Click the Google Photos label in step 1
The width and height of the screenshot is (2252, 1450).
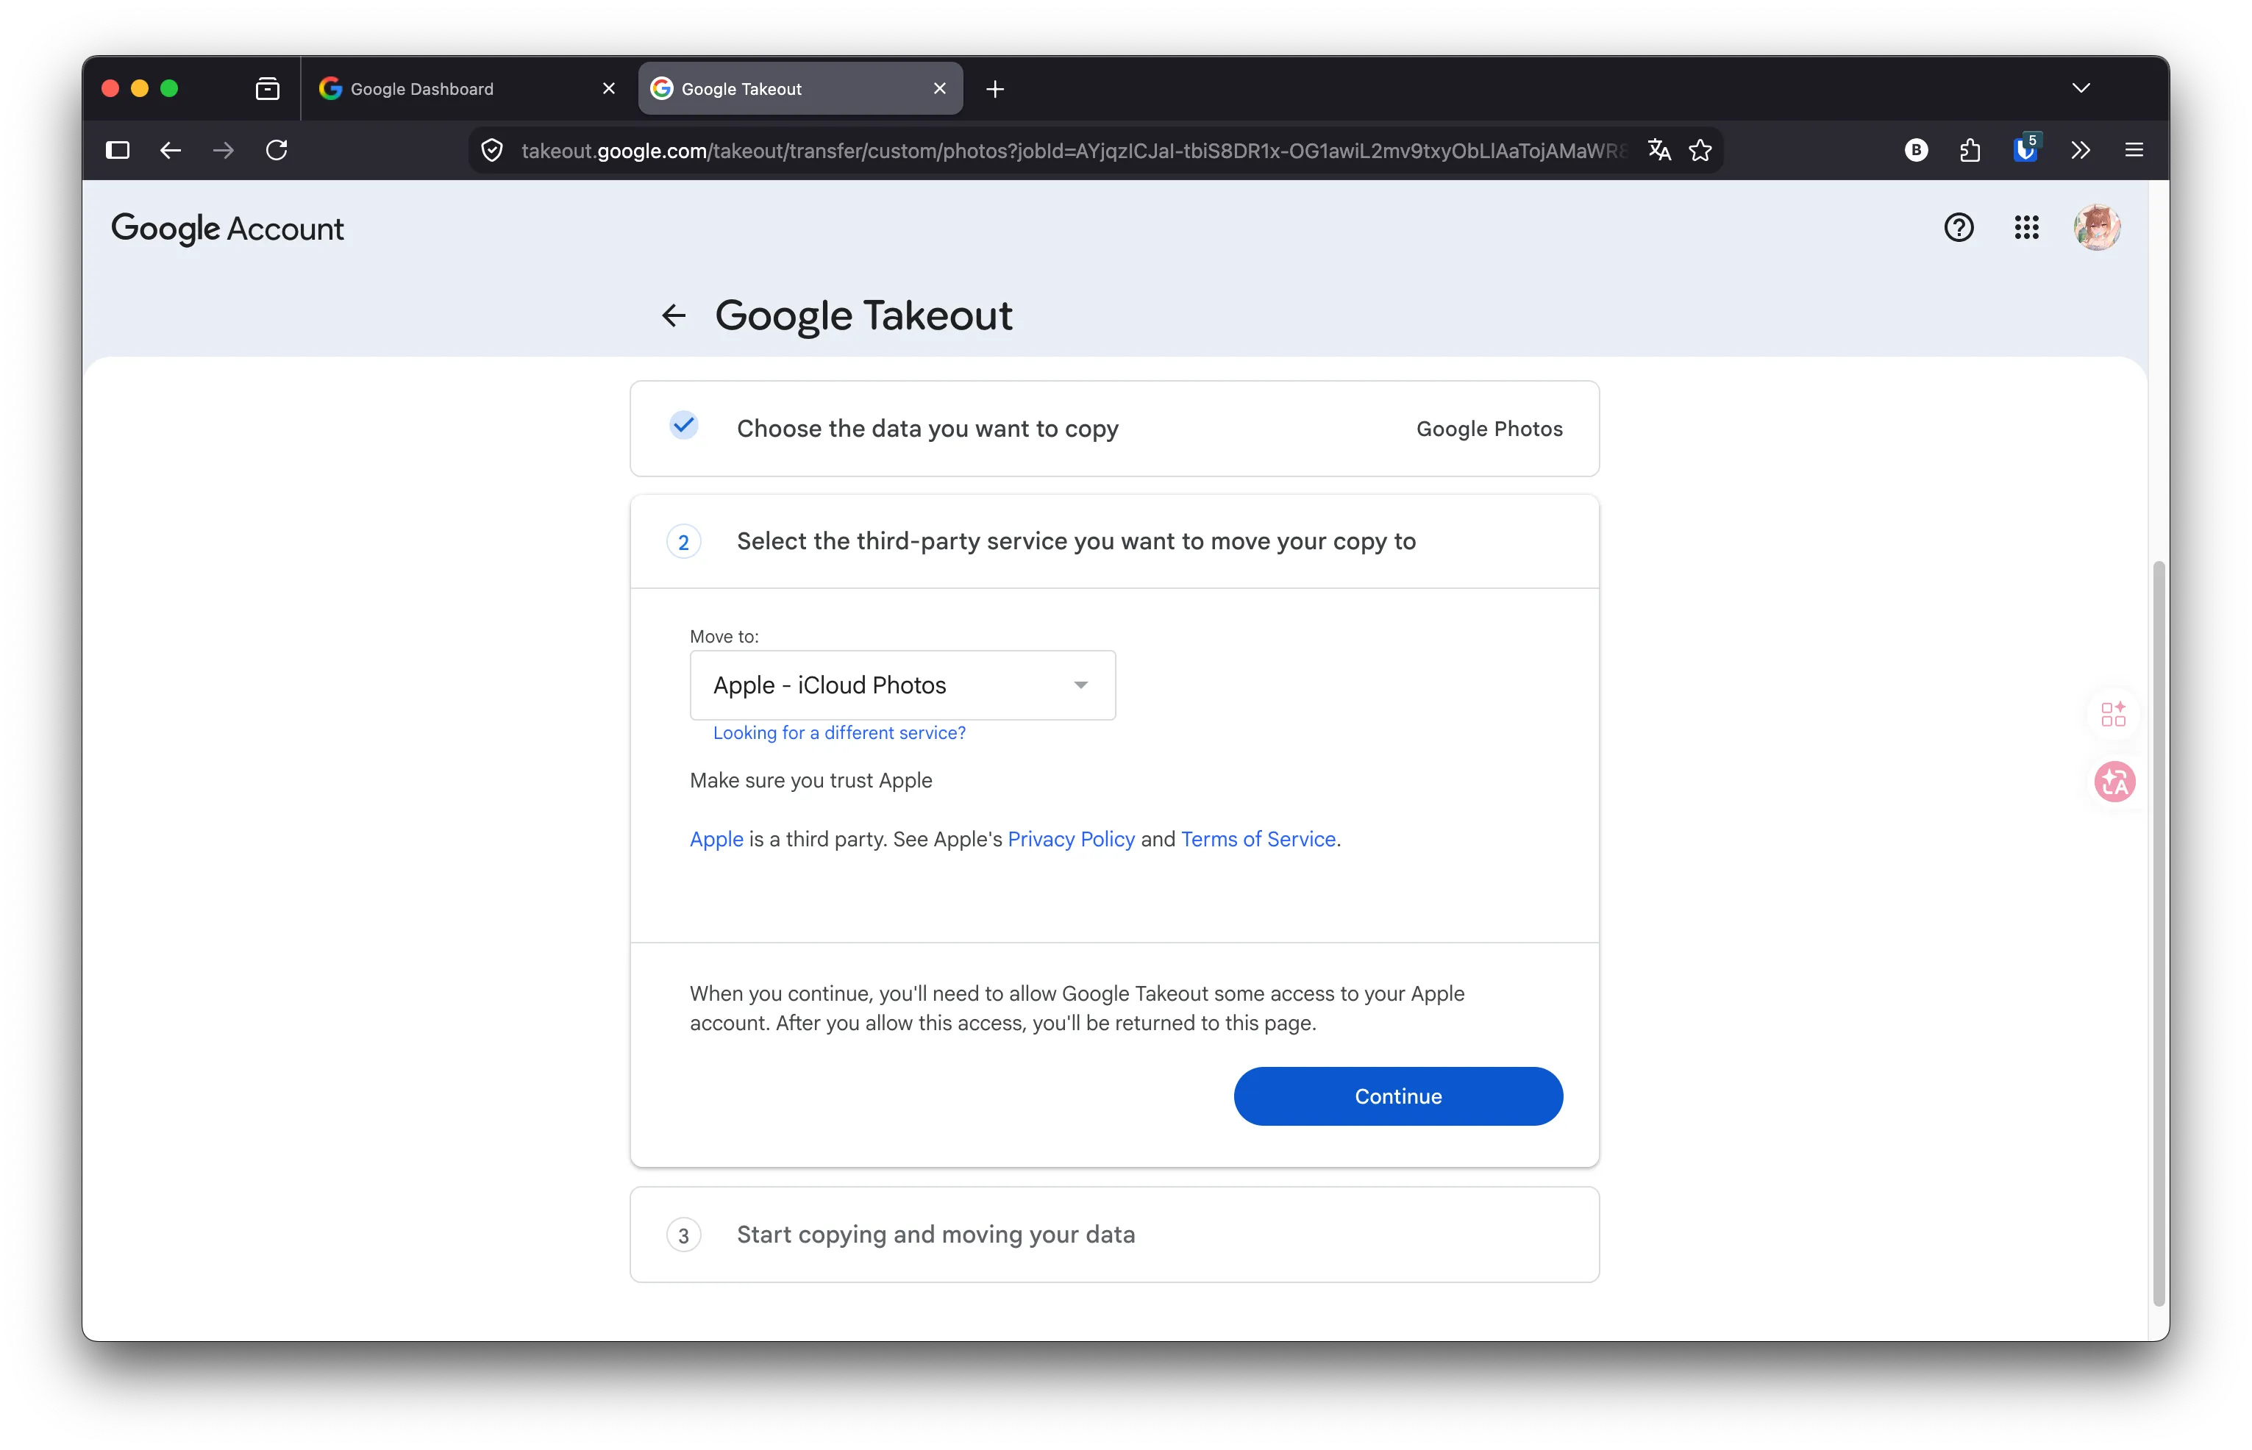click(x=1489, y=429)
